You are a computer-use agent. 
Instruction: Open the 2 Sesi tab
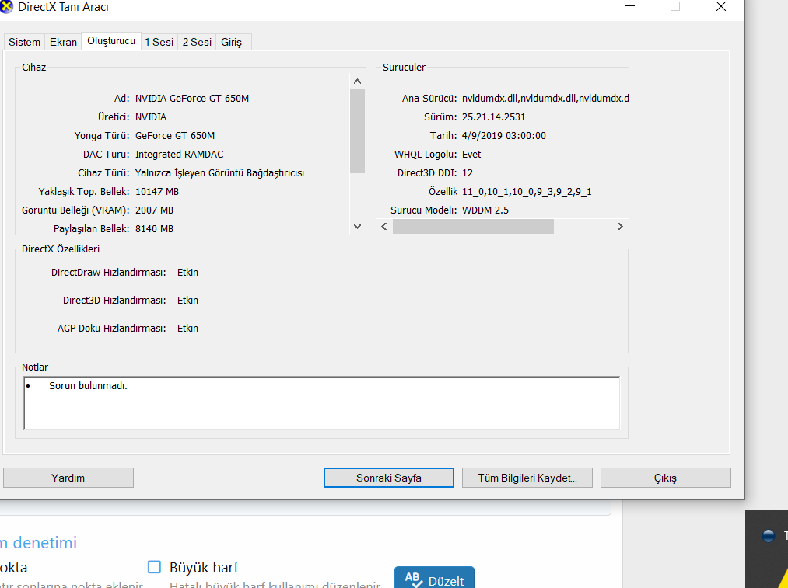pyautogui.click(x=197, y=42)
